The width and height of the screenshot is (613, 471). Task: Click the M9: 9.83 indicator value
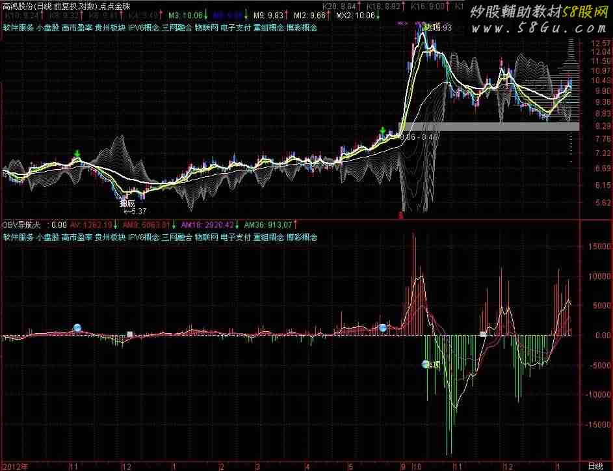pos(268,16)
